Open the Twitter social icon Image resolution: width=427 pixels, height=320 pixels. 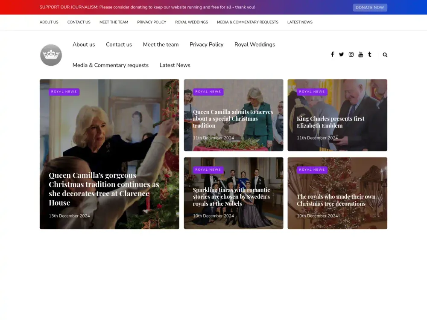tap(341, 55)
